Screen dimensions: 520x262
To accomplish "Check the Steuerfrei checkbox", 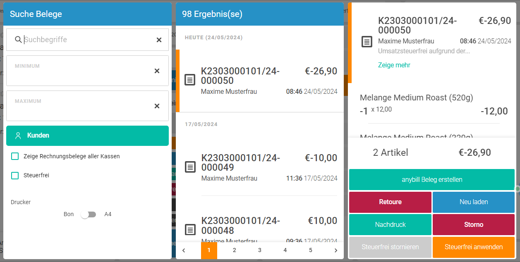I will [15, 175].
